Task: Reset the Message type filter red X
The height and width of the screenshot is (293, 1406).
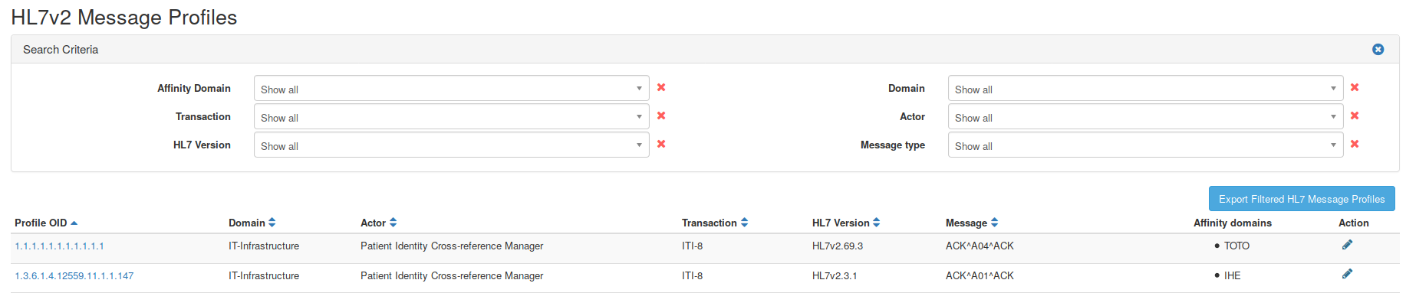Action: click(1355, 144)
